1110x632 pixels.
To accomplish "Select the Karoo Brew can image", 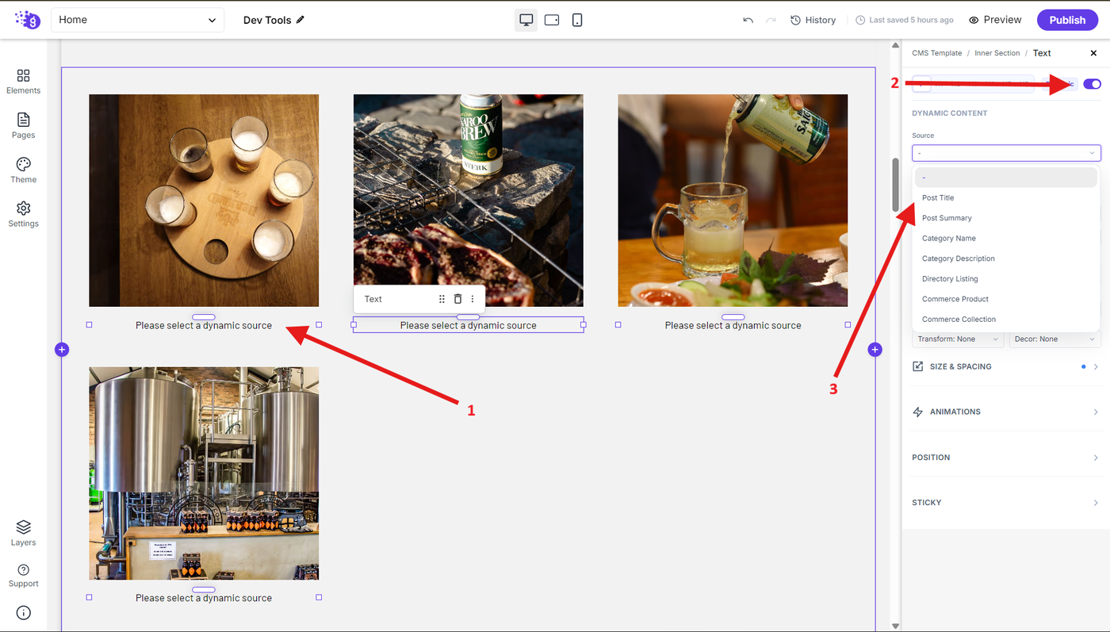I will [x=469, y=201].
